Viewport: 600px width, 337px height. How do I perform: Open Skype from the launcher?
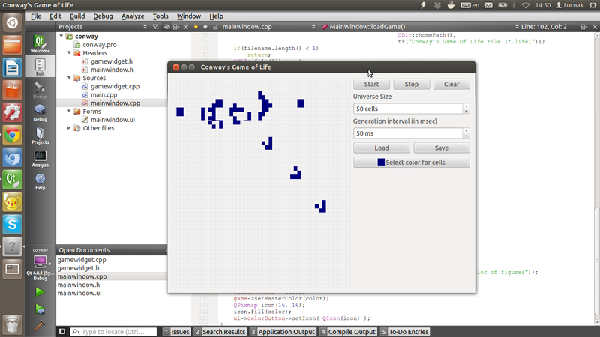[x=12, y=224]
